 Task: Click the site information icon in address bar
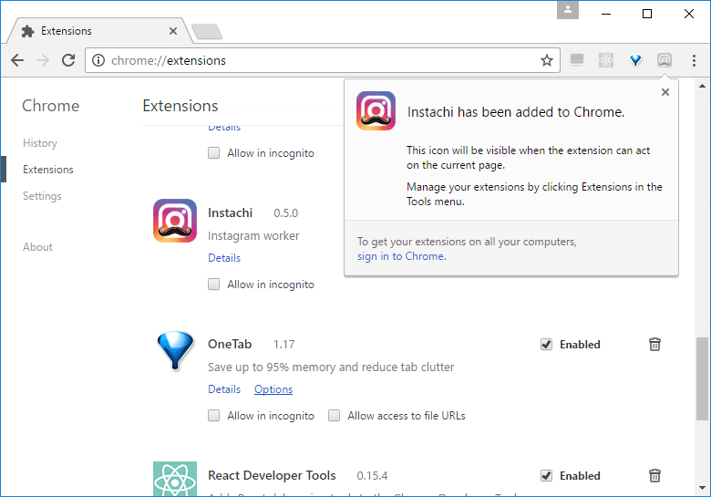[x=98, y=60]
